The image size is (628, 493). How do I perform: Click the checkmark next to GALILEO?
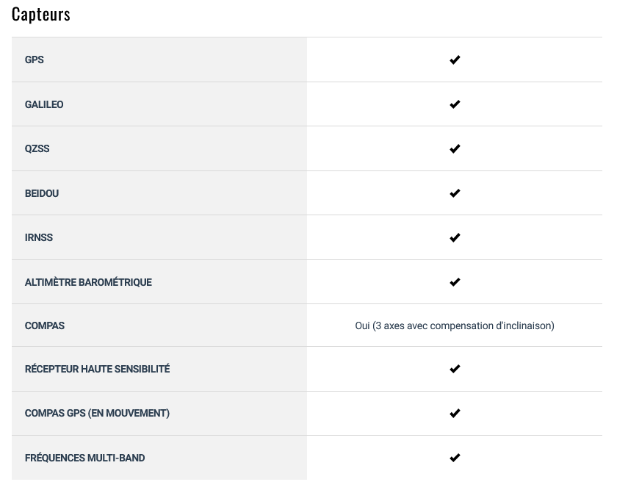tap(455, 104)
